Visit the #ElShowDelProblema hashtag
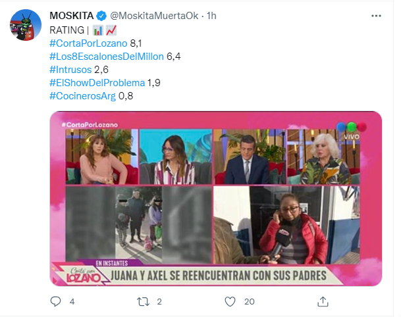This screenshot has width=401, height=317. point(97,83)
